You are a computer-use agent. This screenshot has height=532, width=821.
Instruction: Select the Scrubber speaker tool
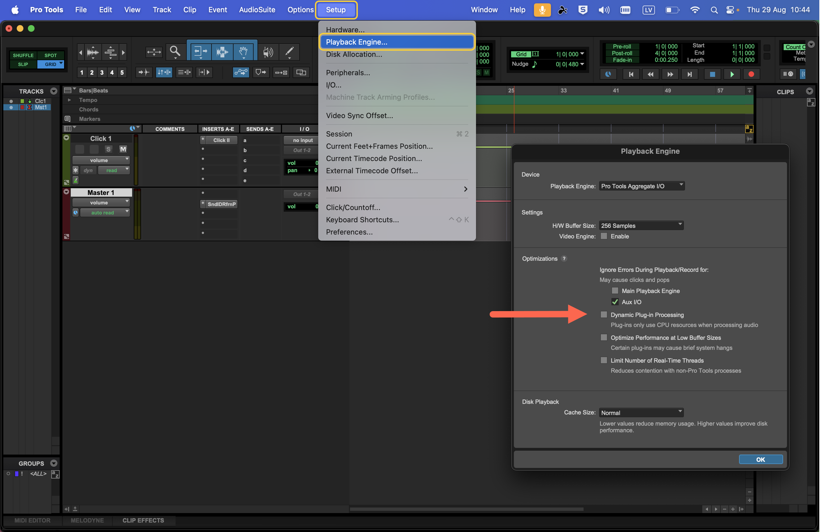268,52
